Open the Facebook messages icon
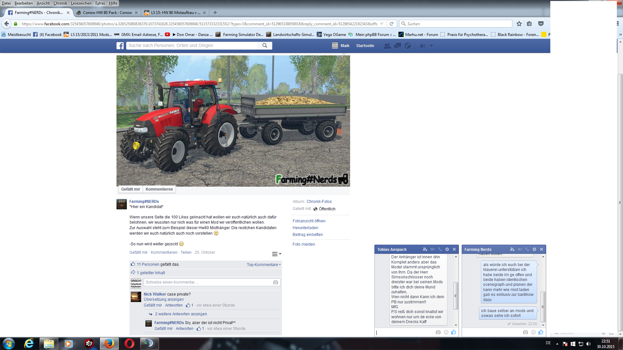Screen dimensions: 623x350 [x=397, y=46]
